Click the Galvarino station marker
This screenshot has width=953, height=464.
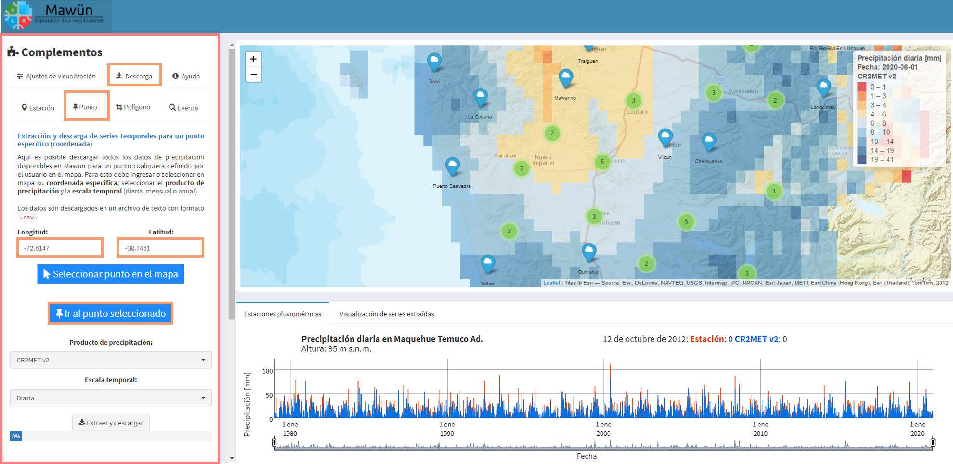[565, 77]
